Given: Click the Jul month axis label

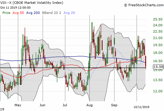Looking at the screenshot, I should tap(65, 105).
